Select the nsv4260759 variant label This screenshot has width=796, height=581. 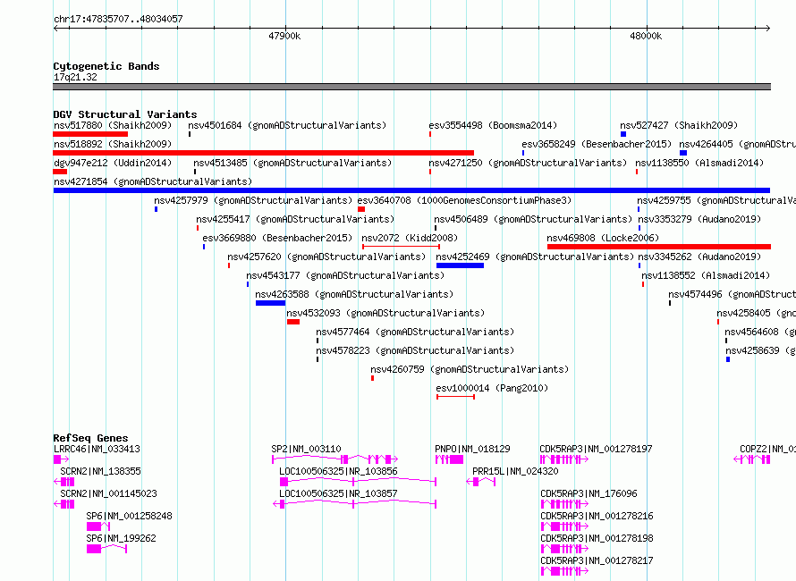tap(470, 369)
